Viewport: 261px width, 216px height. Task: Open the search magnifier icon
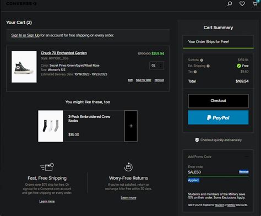pos(230,4)
